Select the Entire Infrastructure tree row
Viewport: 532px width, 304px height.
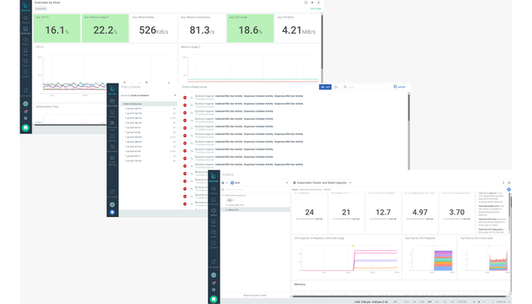point(149,104)
